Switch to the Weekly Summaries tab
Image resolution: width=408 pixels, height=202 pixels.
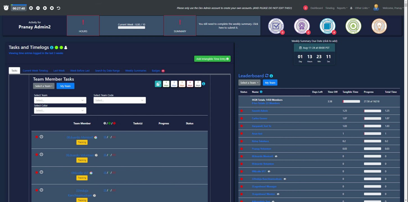tap(136, 71)
